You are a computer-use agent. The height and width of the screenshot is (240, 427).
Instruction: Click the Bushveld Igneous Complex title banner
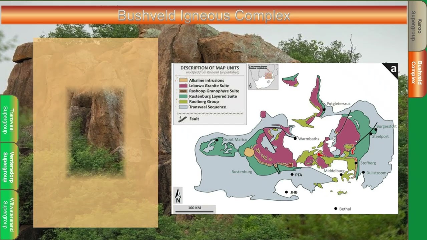pos(204,15)
